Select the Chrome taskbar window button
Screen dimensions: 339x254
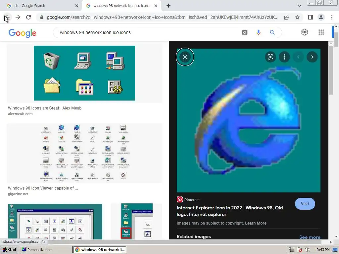coord(100,250)
